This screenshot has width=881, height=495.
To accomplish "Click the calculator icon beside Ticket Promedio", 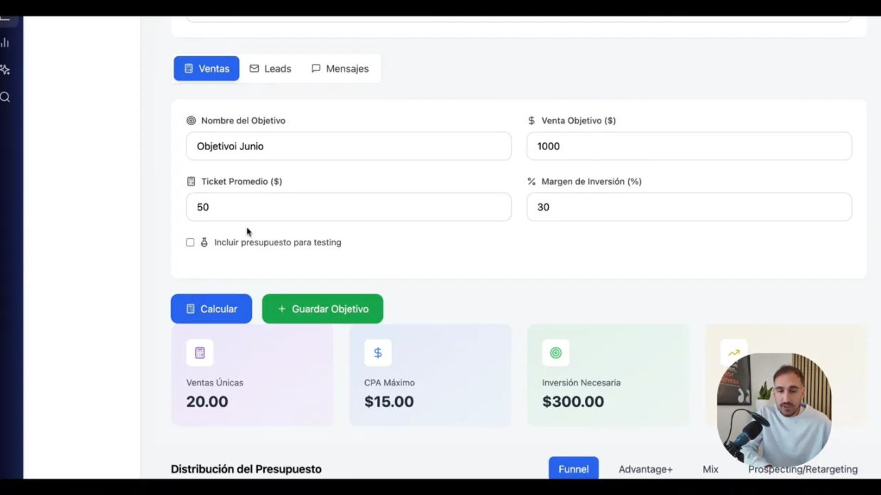I will [x=191, y=181].
